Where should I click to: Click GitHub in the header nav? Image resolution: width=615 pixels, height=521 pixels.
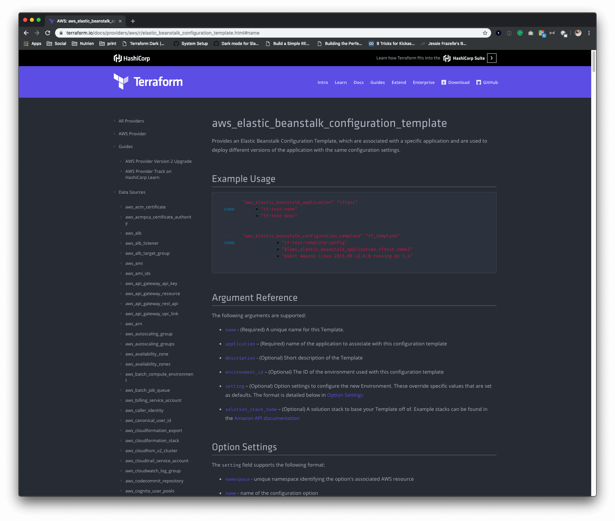[487, 82]
